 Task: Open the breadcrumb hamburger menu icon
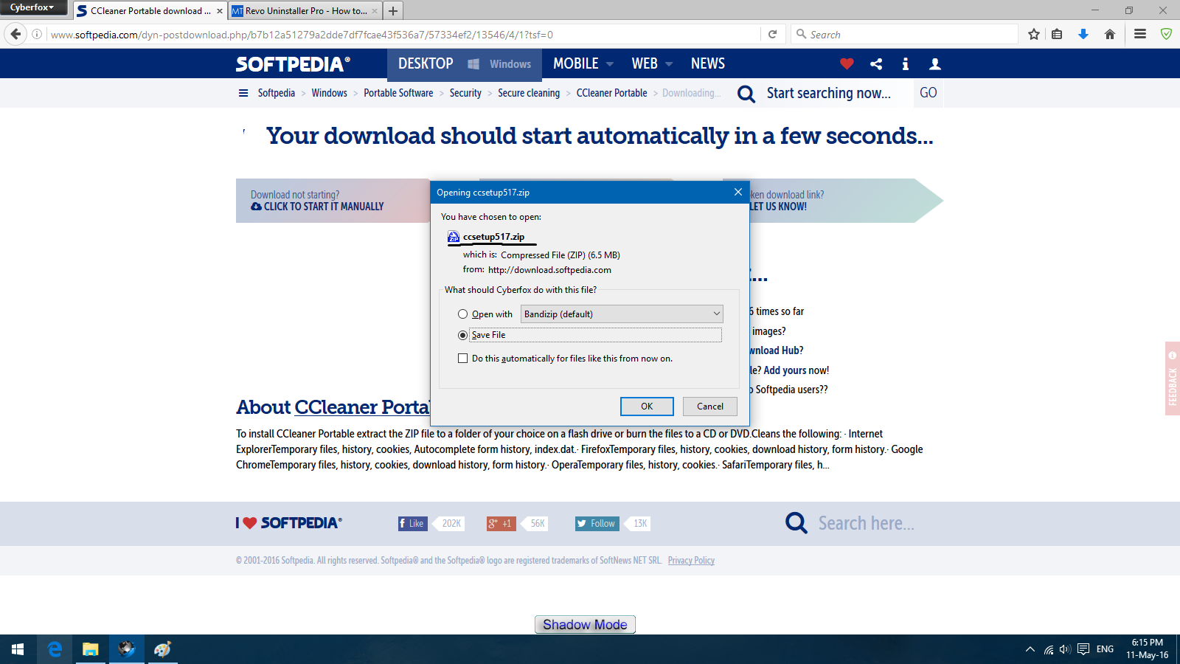243,93
